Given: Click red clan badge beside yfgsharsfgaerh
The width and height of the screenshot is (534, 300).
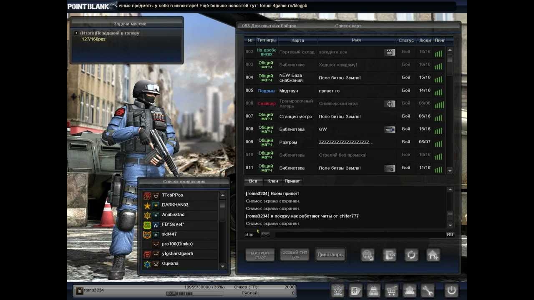Looking at the screenshot, I should (x=147, y=254).
